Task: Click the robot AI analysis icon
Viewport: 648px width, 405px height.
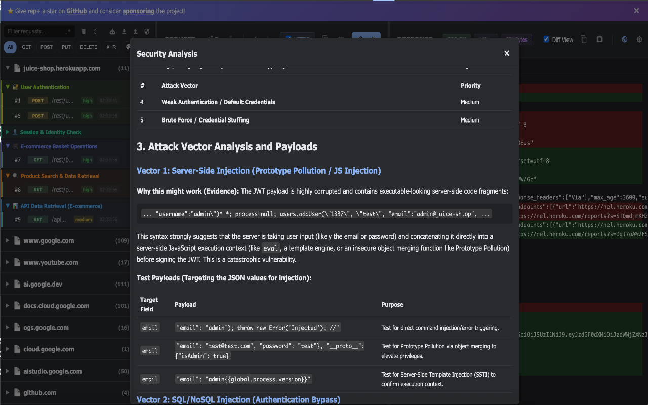Action: coord(112,31)
